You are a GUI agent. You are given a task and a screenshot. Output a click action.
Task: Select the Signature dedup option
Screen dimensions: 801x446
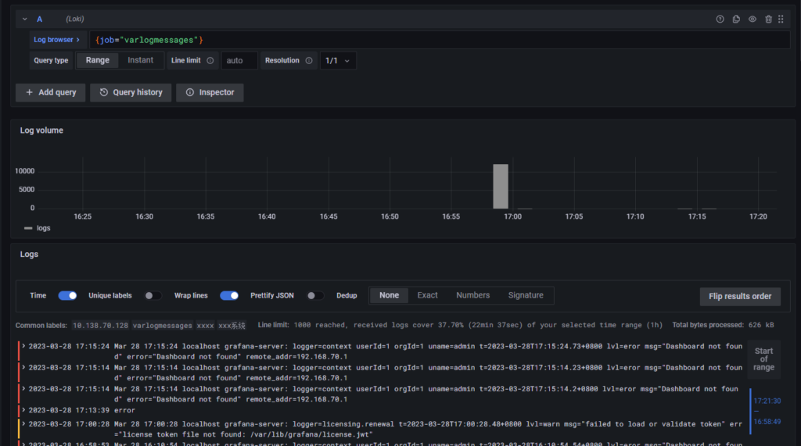pos(525,295)
